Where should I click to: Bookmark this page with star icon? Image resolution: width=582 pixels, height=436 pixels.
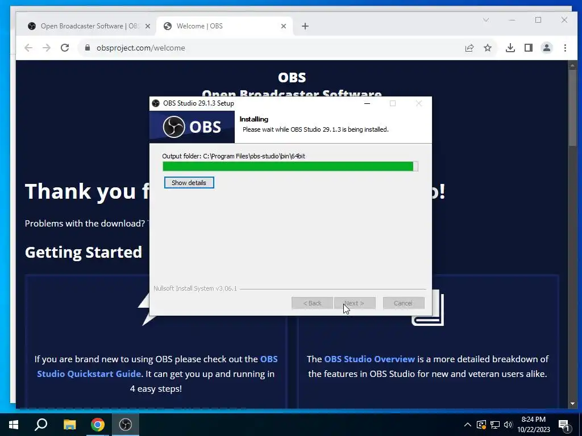coord(488,48)
